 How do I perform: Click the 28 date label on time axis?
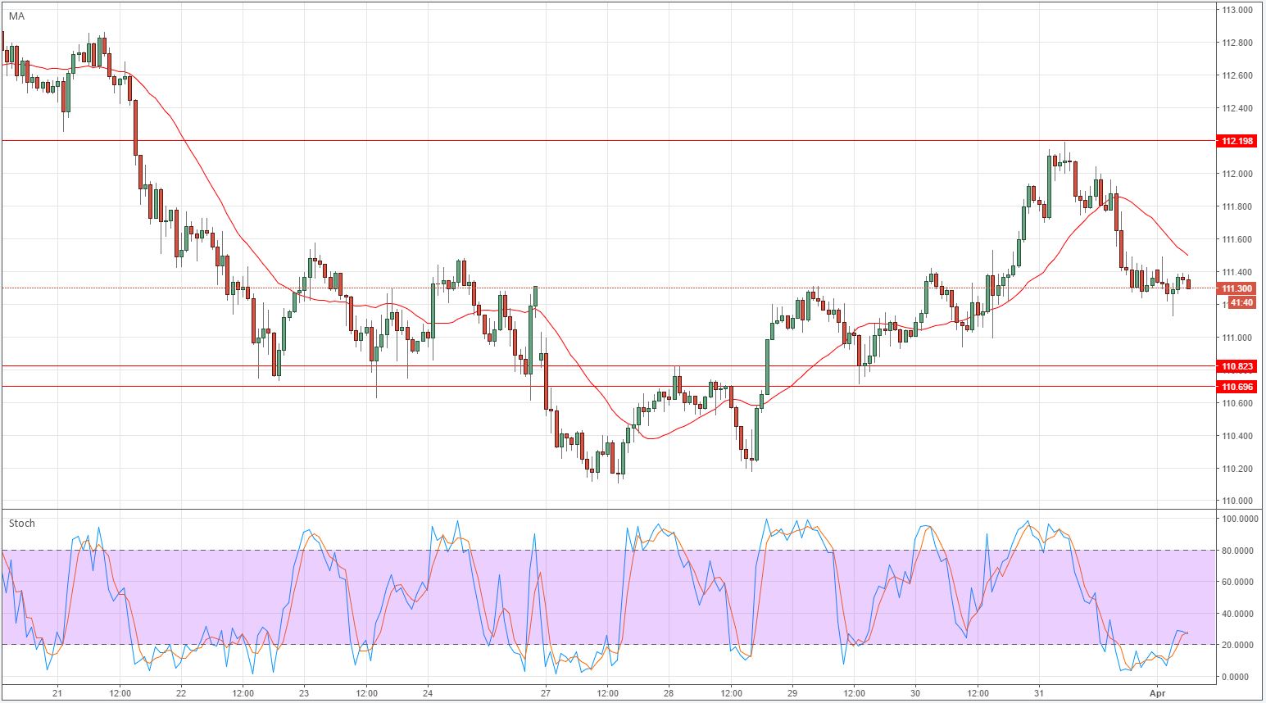tap(669, 692)
